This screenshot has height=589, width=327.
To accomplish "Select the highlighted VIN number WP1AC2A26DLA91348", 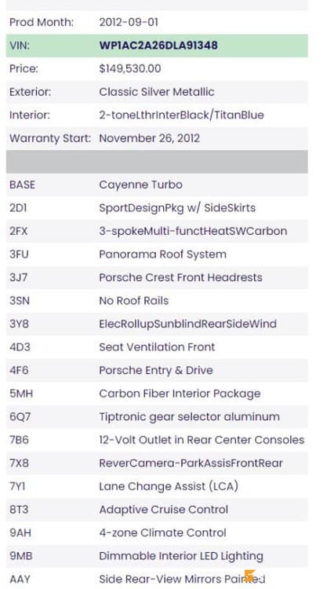I will coord(158,46).
